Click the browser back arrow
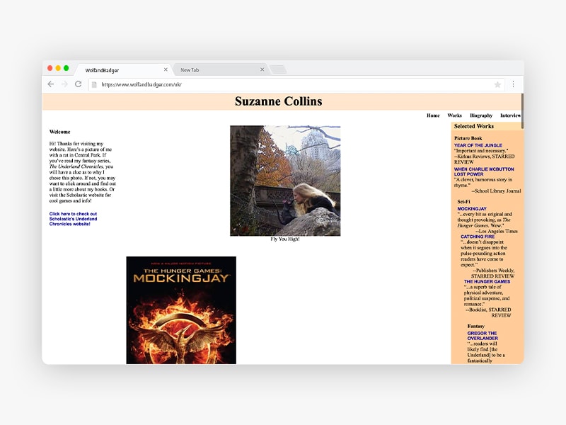Viewport: 566px width, 425px height. [50, 84]
